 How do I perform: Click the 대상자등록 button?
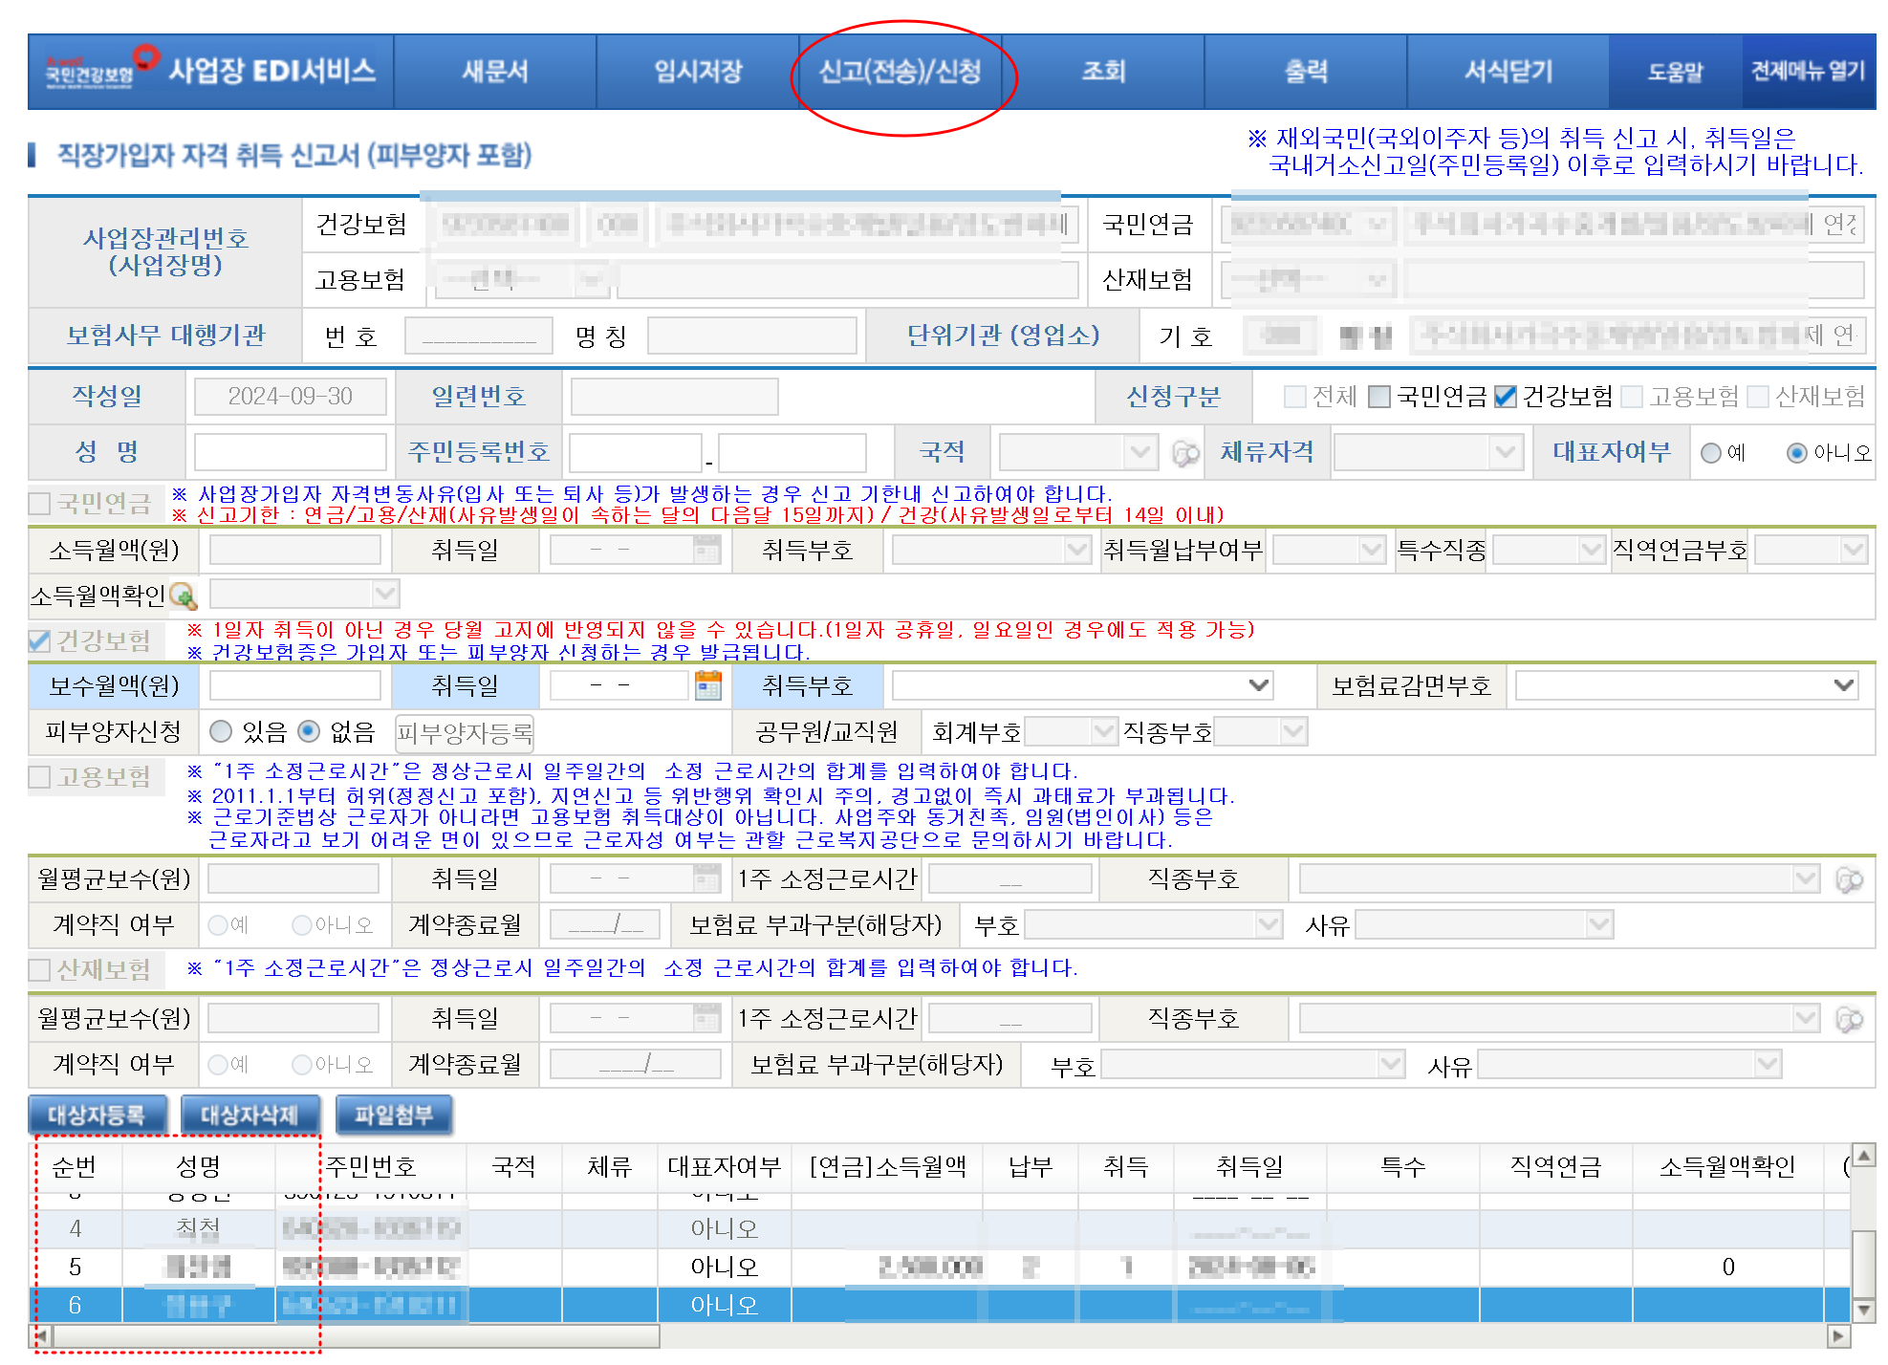(x=97, y=1115)
